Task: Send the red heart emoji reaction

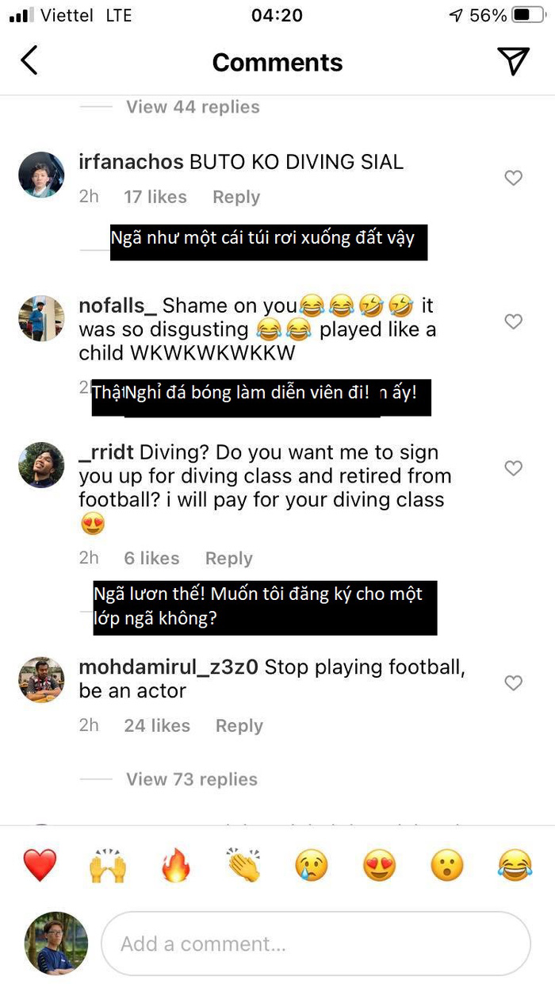Action: pyautogui.click(x=40, y=865)
